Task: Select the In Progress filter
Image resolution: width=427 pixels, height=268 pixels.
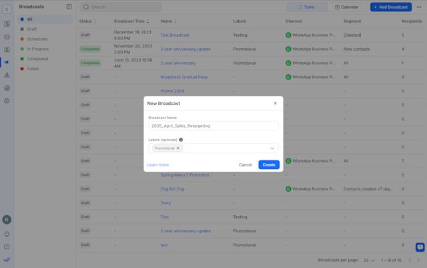Action: tap(45, 49)
